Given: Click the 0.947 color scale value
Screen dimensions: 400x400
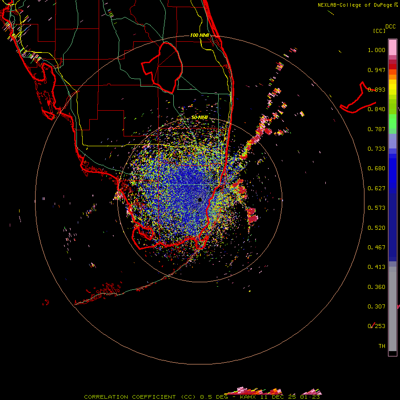Looking at the screenshot, I should click(376, 70).
